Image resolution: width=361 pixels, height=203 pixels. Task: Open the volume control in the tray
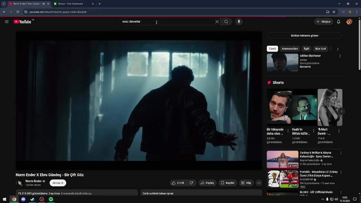tap(336, 199)
